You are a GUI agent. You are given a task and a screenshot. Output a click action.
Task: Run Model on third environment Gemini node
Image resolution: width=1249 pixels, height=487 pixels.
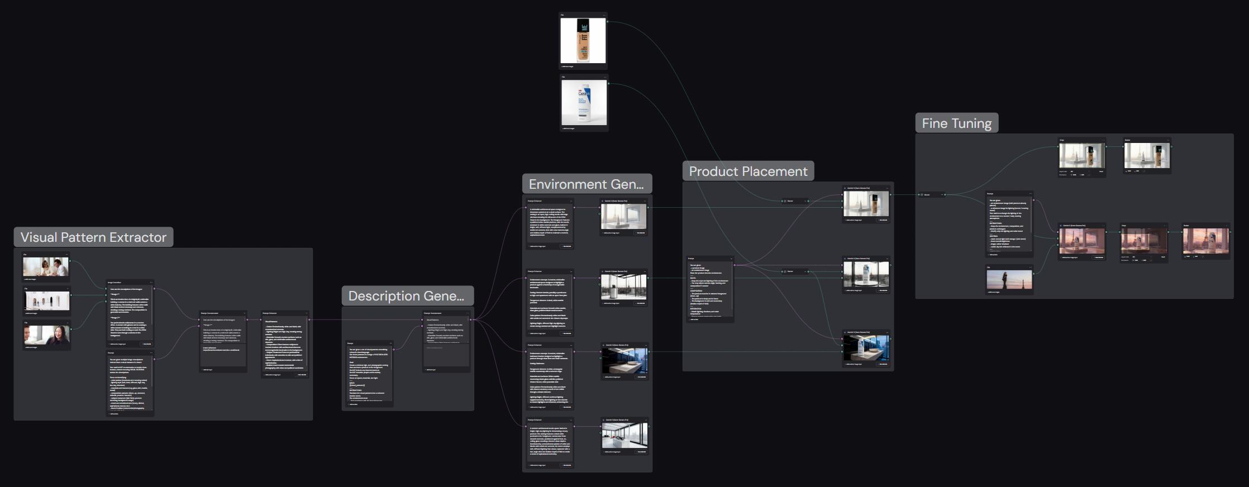[x=642, y=377]
